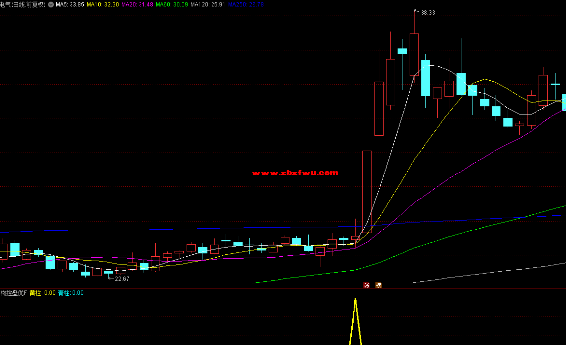Select the tall red candle above 涨 marker
Screen dimensions: 566x345
pos(367,192)
